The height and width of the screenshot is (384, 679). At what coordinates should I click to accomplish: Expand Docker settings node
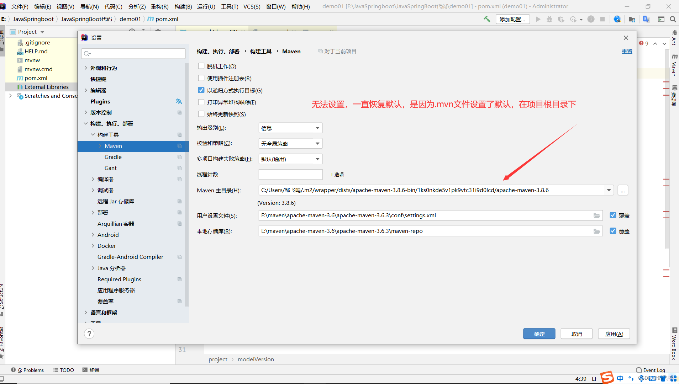click(93, 246)
